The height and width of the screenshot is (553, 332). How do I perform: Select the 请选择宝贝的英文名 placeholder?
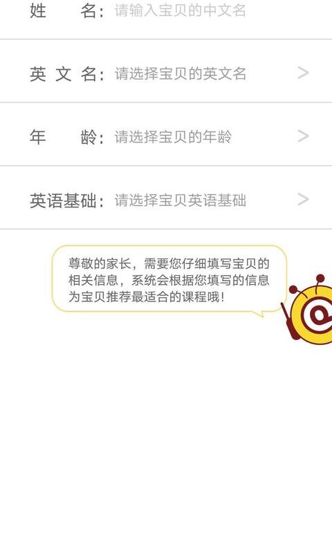coord(181,73)
